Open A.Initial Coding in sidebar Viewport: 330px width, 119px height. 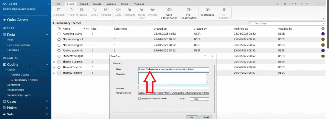pos(20,75)
